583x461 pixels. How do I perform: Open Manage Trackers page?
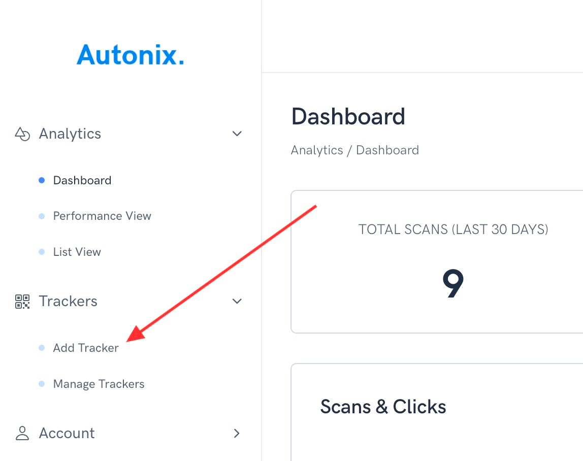coord(99,384)
